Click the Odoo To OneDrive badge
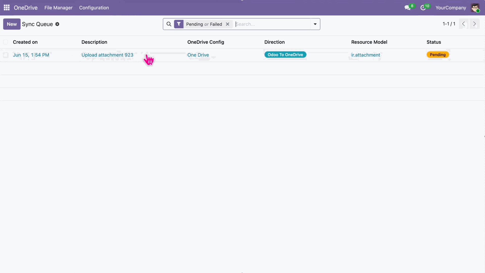485x273 pixels. [x=285, y=55]
